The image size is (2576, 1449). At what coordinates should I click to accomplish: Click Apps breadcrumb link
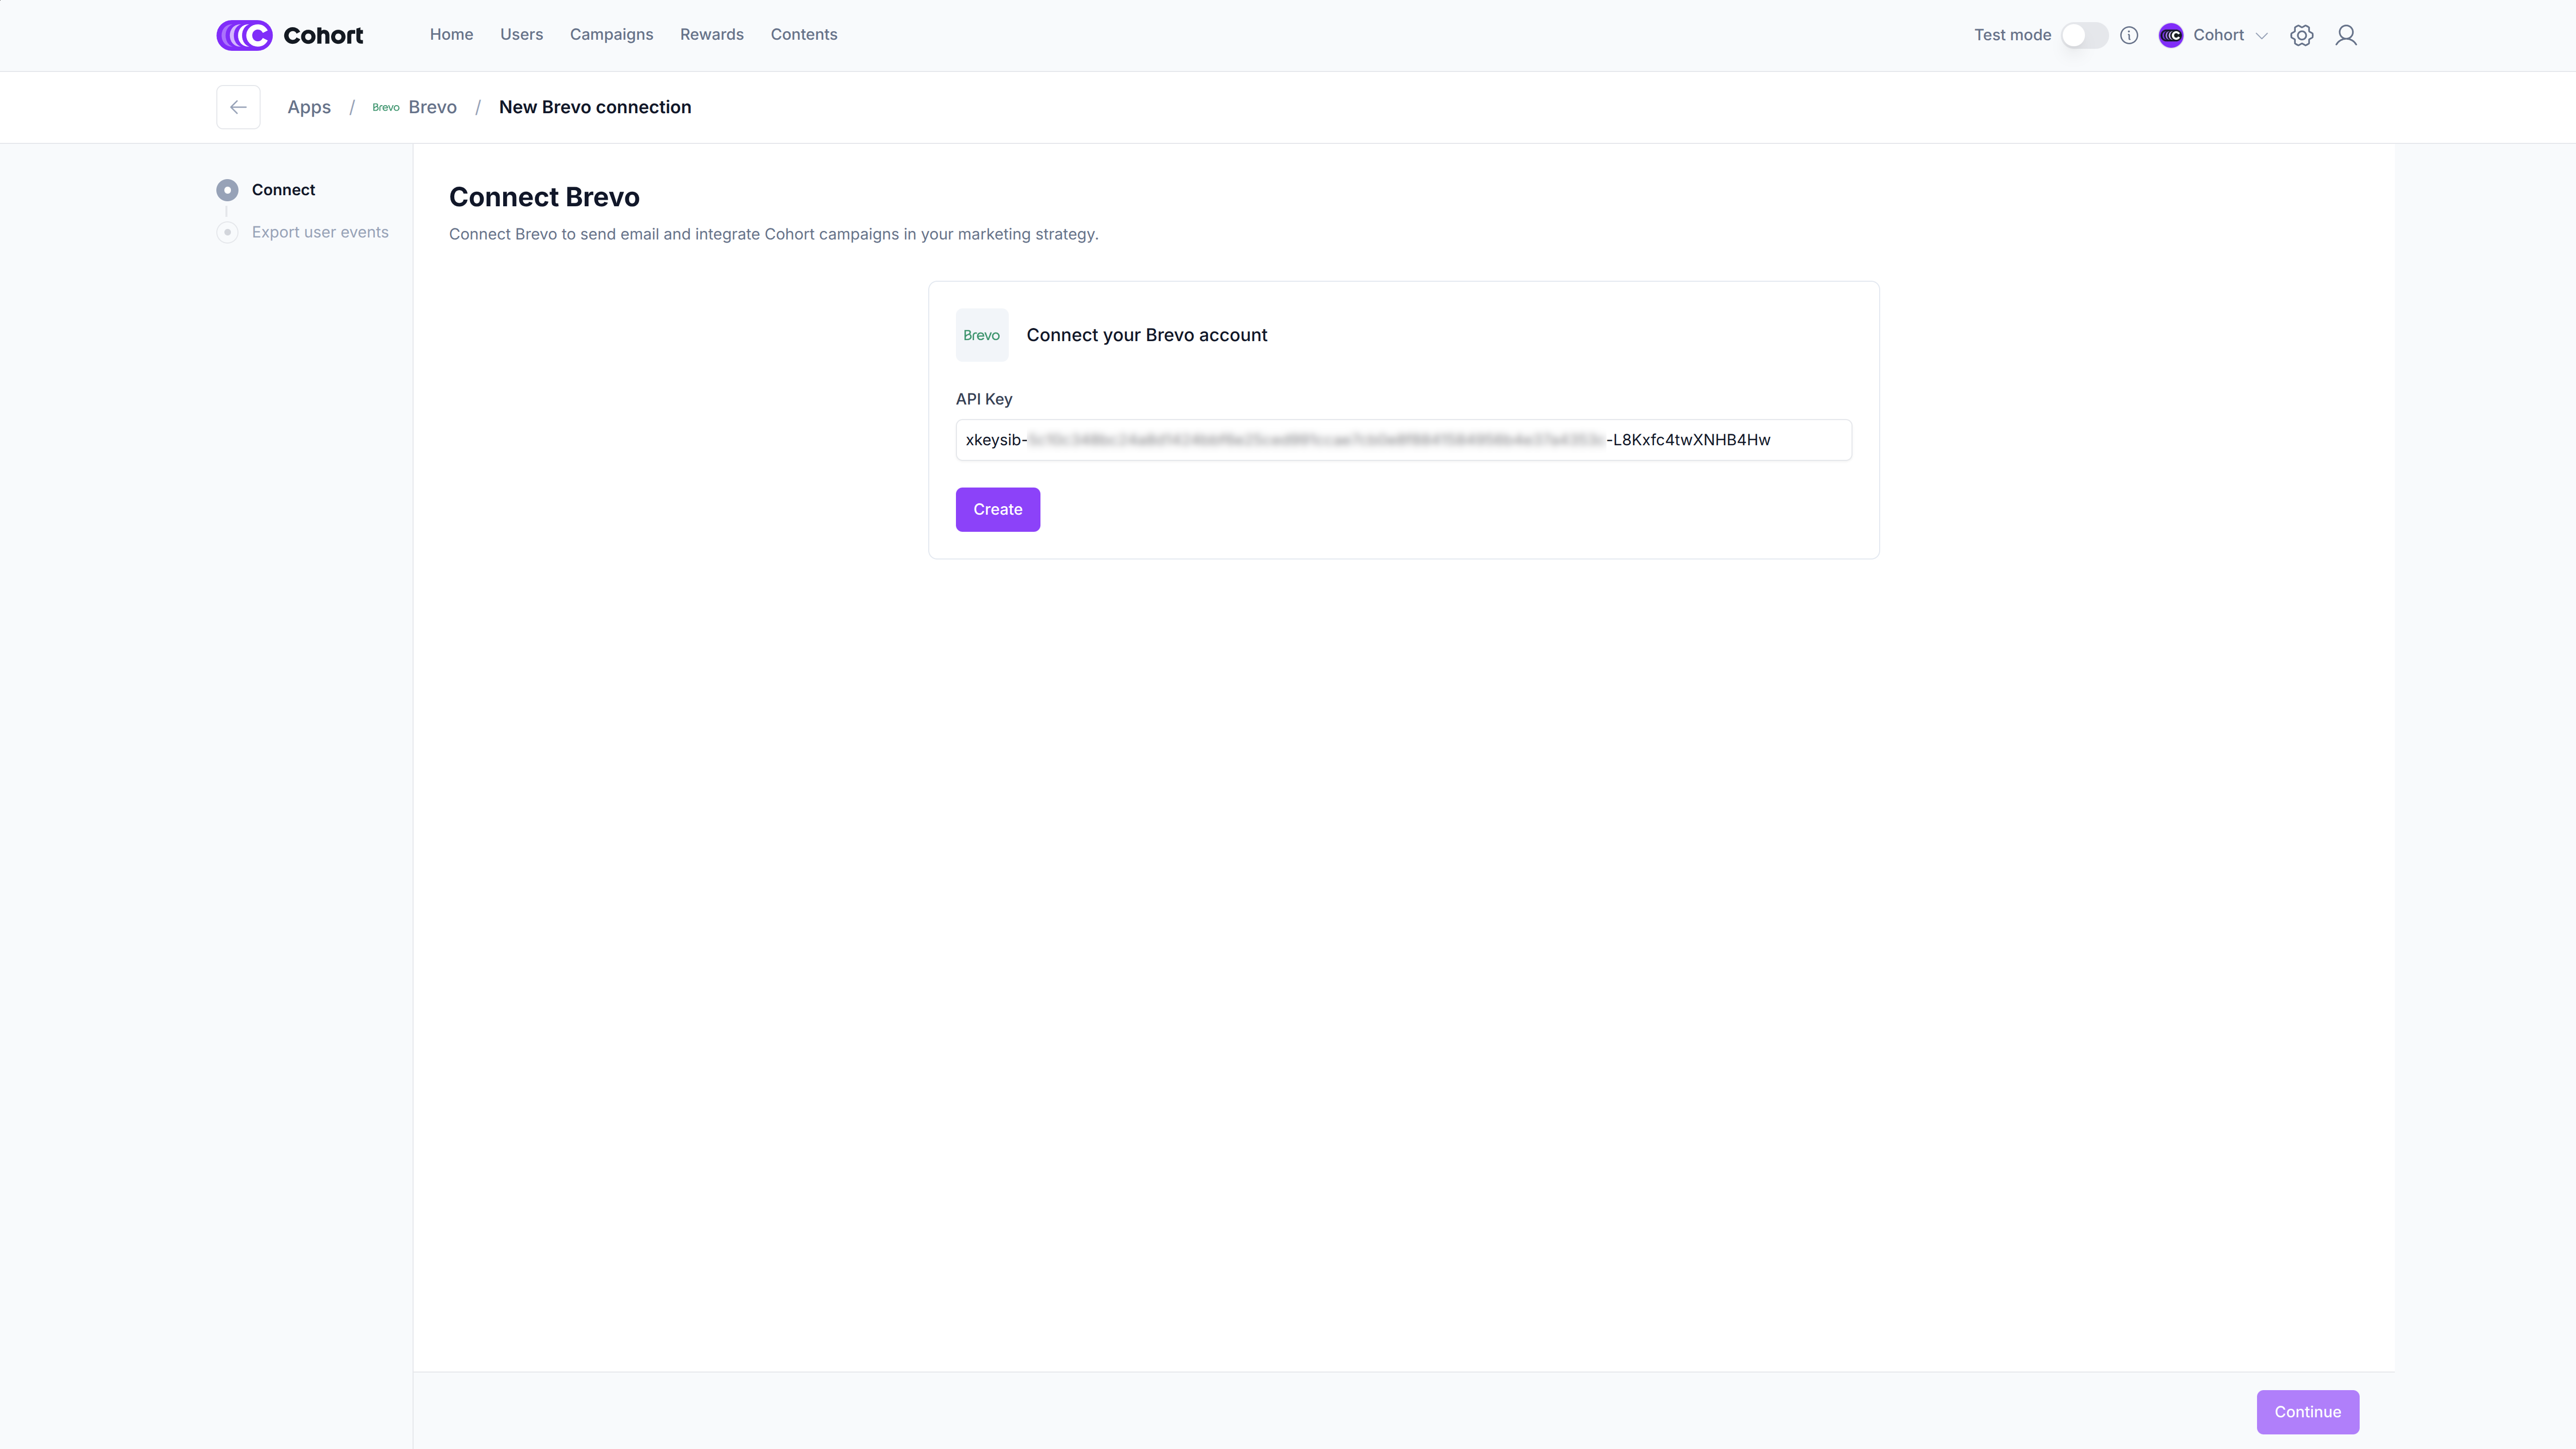click(x=308, y=107)
